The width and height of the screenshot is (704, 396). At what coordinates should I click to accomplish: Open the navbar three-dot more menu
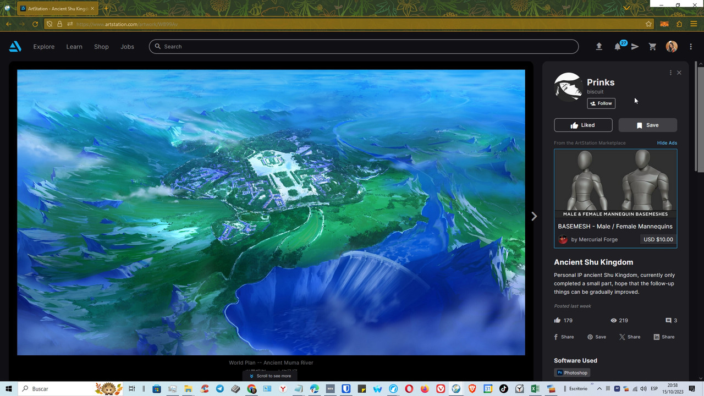(x=691, y=47)
